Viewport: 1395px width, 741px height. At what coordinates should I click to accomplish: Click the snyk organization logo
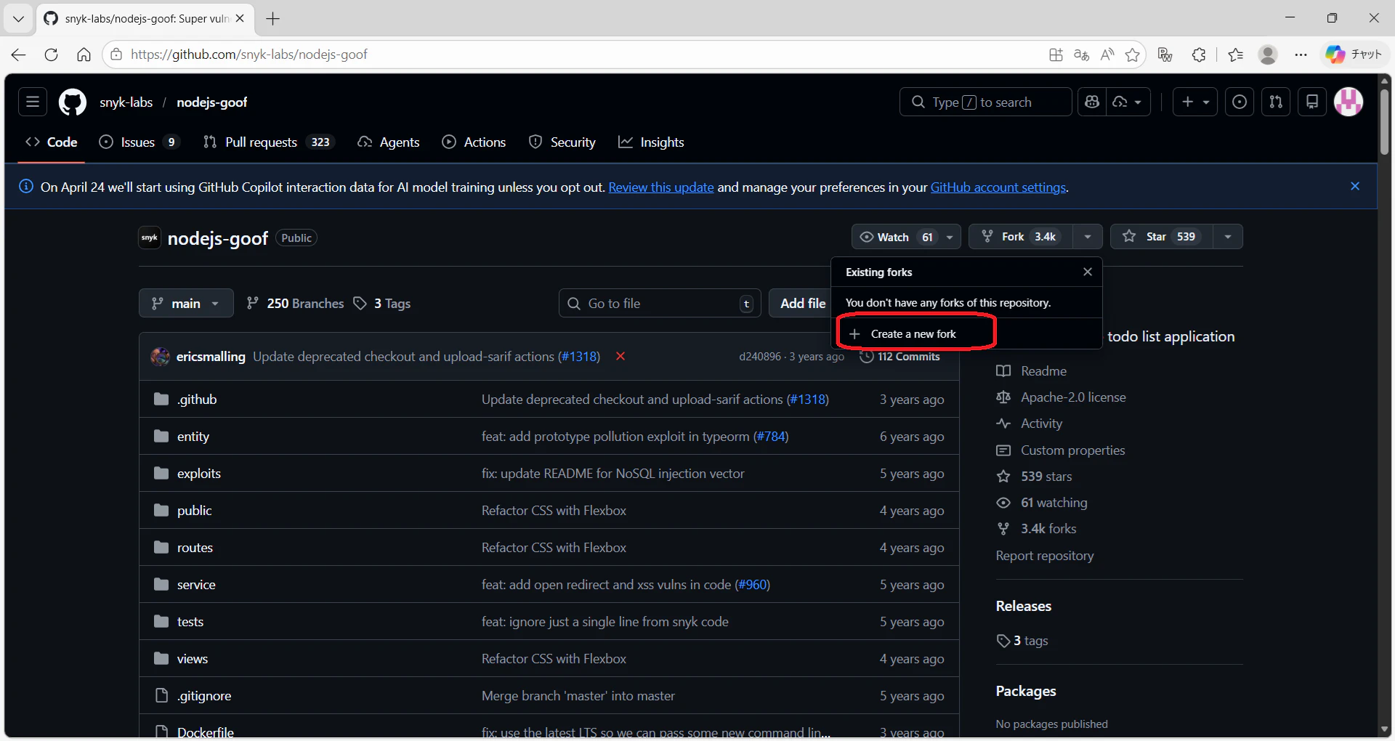coord(150,238)
